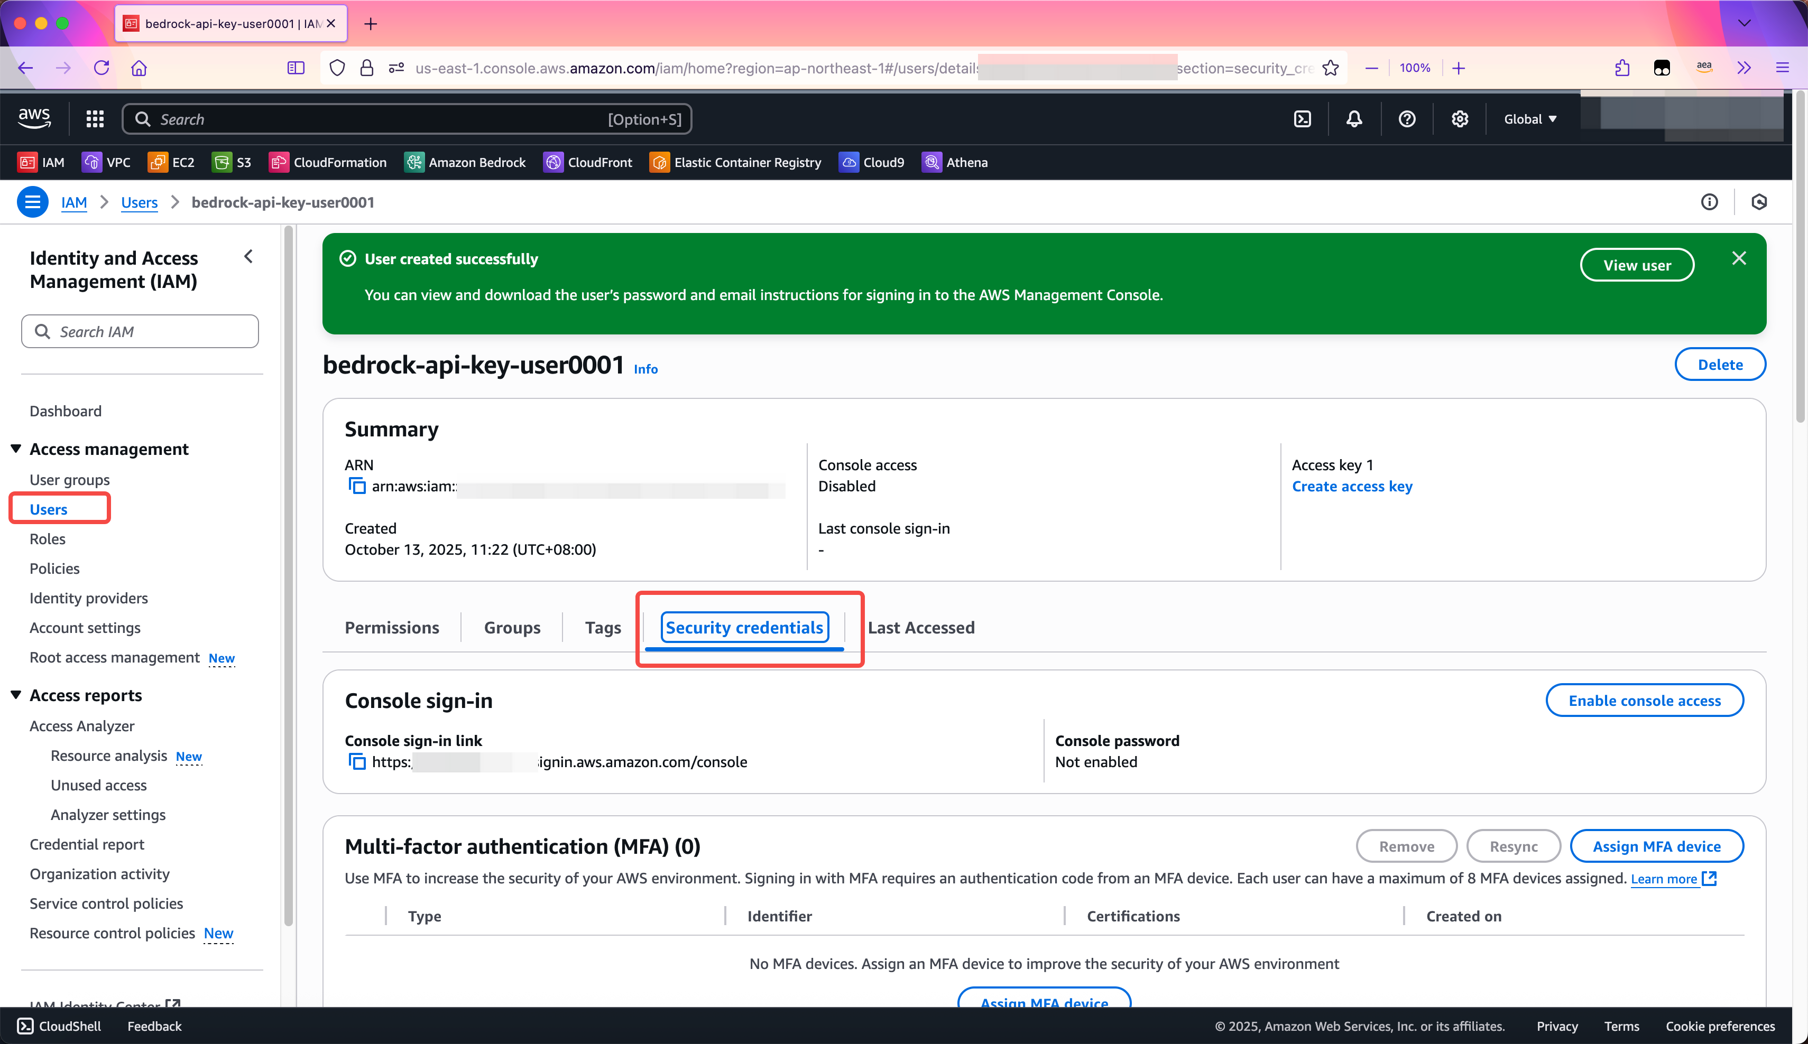Screen dimensions: 1808x1044
Task: Click the AWS settings gear icon
Action: (x=1459, y=119)
